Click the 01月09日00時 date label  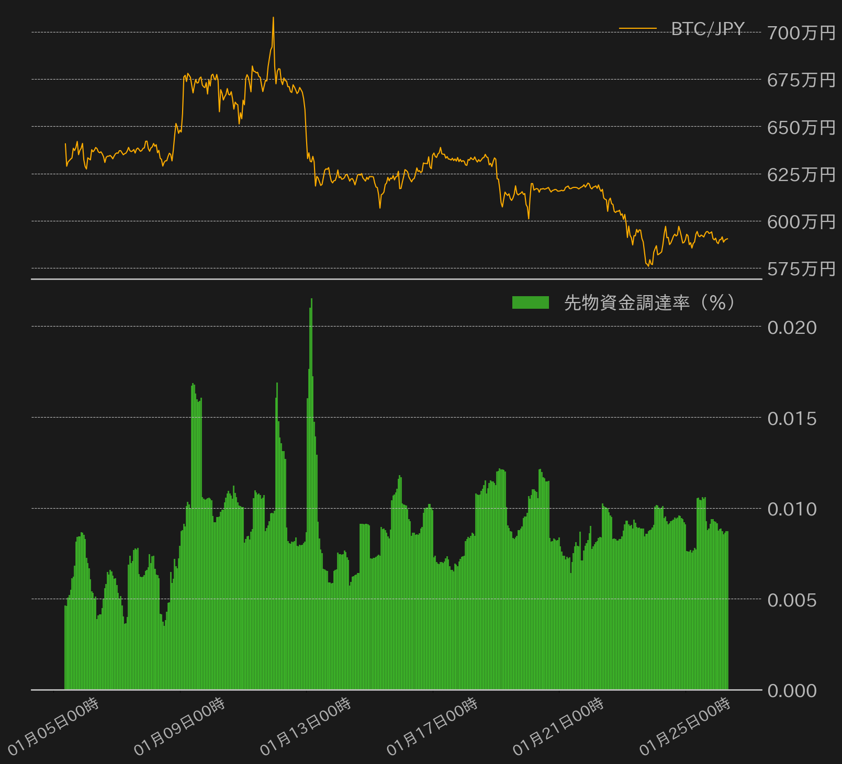tap(179, 726)
